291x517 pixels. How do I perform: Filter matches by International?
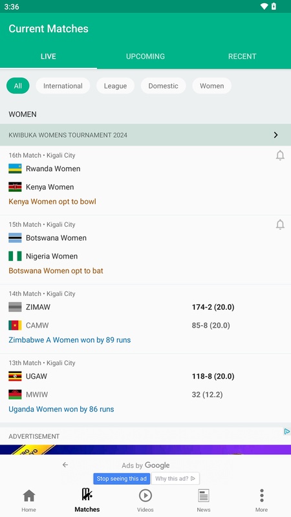pos(63,86)
